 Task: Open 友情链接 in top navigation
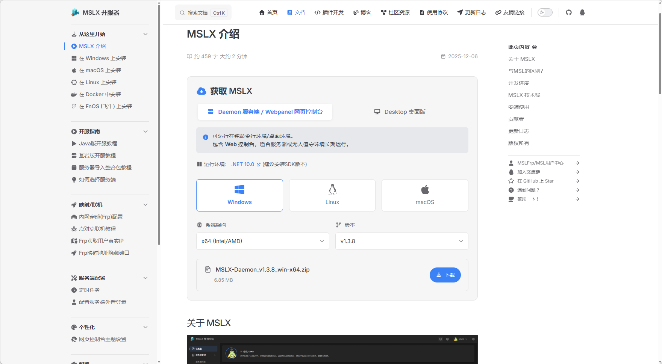(510, 12)
